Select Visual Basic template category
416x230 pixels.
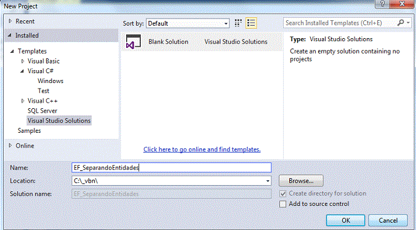[44, 61]
